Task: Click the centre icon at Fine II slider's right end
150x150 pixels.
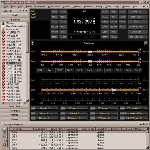Action: [140, 62]
